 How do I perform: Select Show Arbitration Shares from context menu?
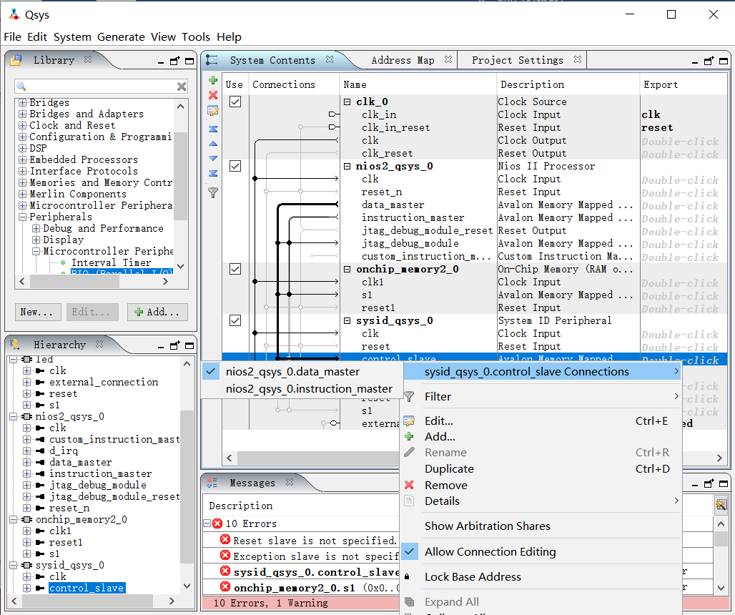(487, 526)
